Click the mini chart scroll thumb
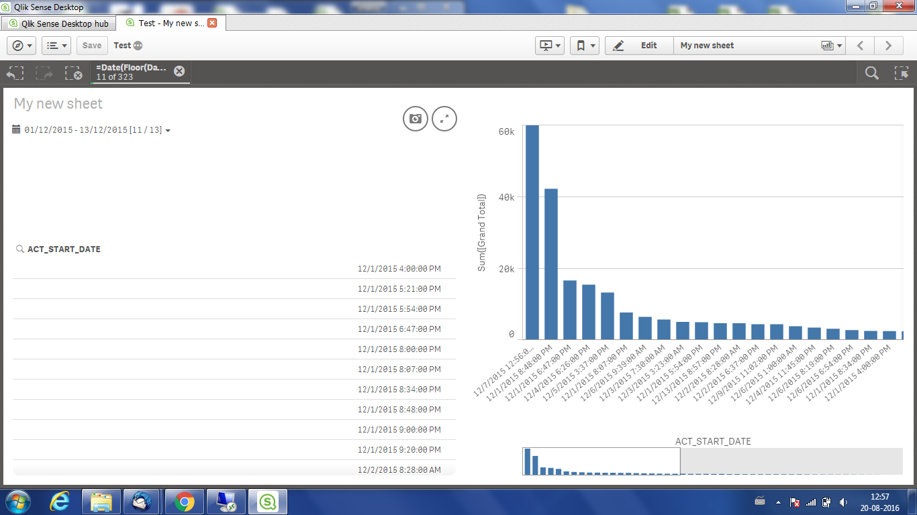This screenshot has height=515, width=917. [601, 461]
